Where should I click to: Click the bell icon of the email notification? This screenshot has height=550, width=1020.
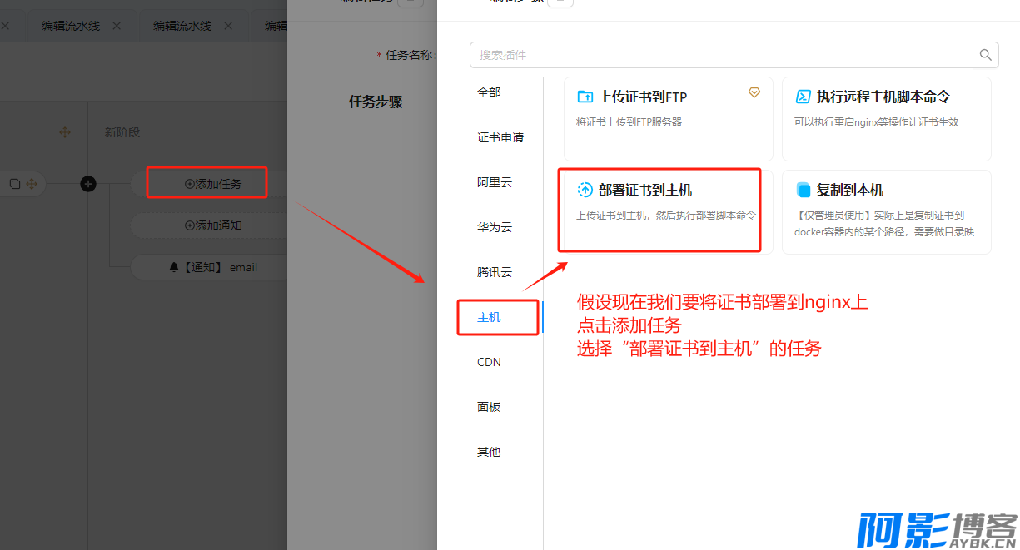click(174, 267)
